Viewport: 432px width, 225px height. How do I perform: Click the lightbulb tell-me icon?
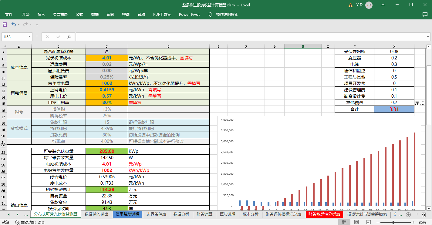tap(210, 15)
